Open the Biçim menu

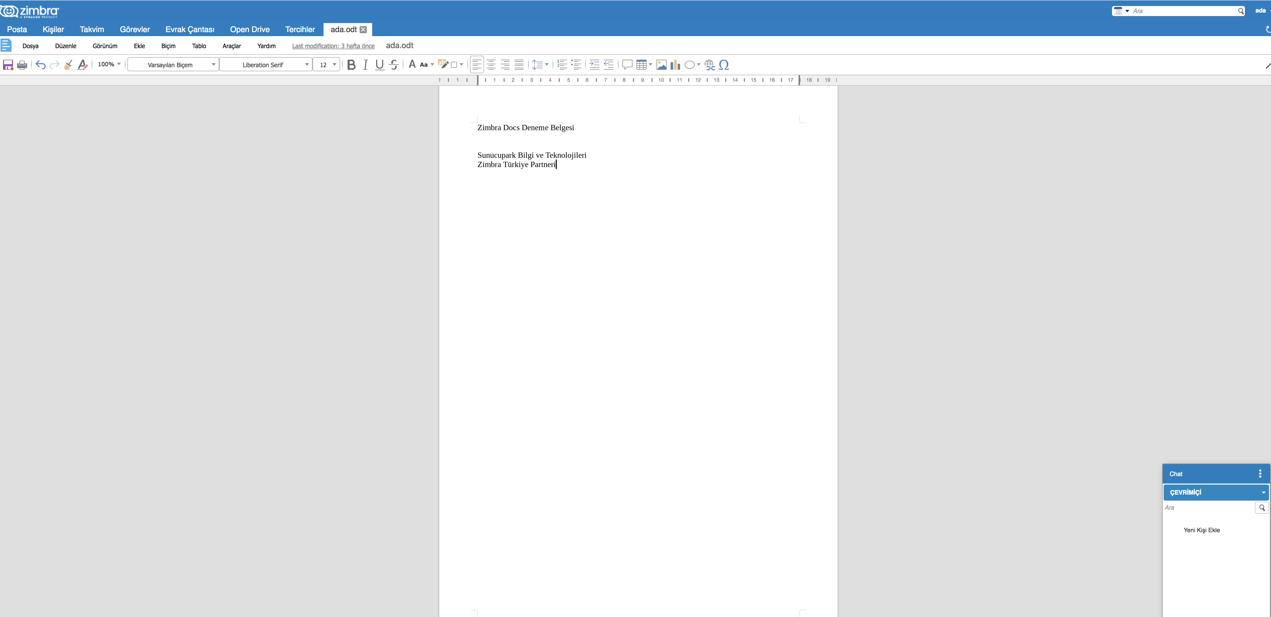tap(168, 46)
